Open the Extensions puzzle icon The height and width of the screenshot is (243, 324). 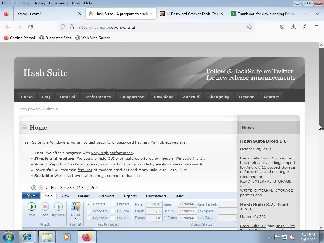pyautogui.click(x=305, y=27)
